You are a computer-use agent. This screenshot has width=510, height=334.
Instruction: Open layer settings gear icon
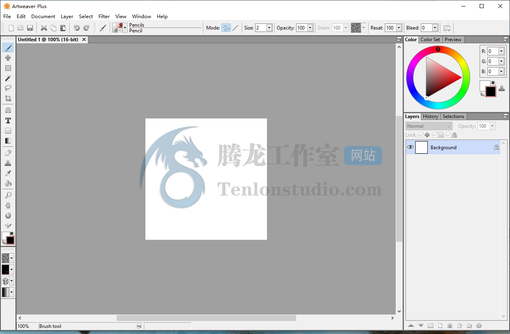(x=479, y=326)
